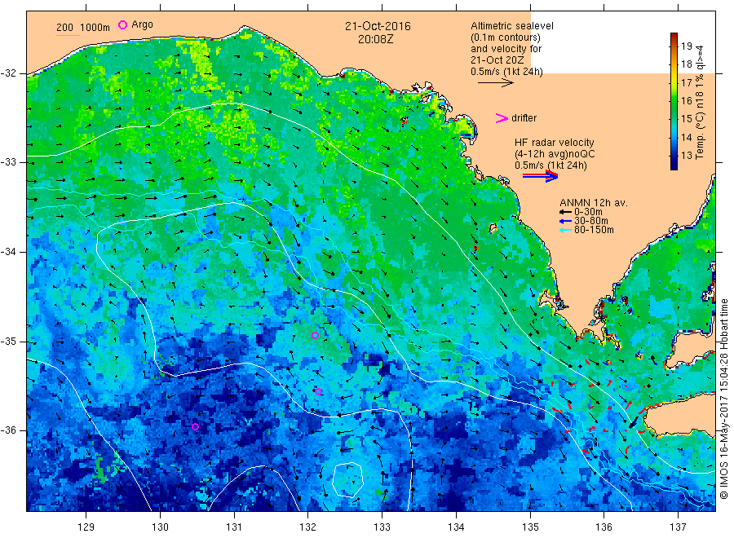Click the Argo float marker near longitude 130.5
Screen dimensions: 734x538
click(x=195, y=426)
